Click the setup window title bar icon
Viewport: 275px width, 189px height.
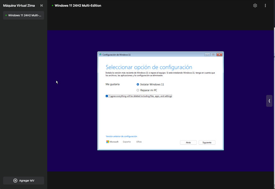[x=100, y=54]
